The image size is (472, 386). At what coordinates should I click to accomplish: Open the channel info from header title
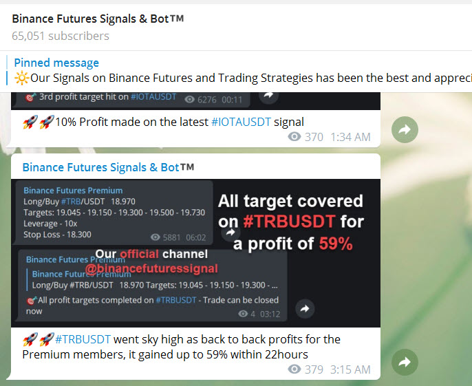click(98, 19)
